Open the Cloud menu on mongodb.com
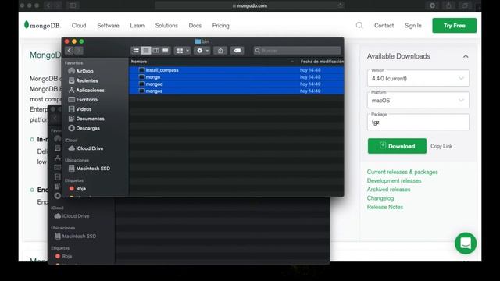This screenshot has width=500, height=281. point(79,26)
